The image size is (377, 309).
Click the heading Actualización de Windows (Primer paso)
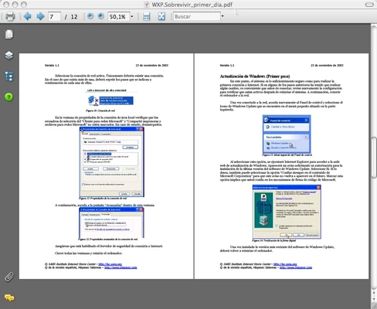pyautogui.click(x=255, y=76)
